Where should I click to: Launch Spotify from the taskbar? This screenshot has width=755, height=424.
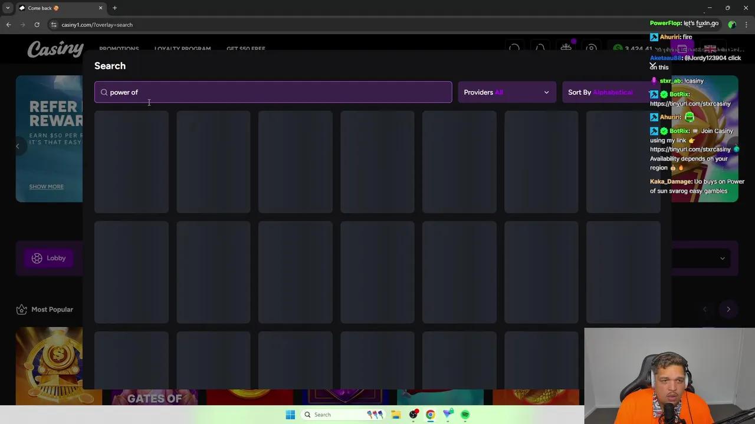(x=465, y=415)
